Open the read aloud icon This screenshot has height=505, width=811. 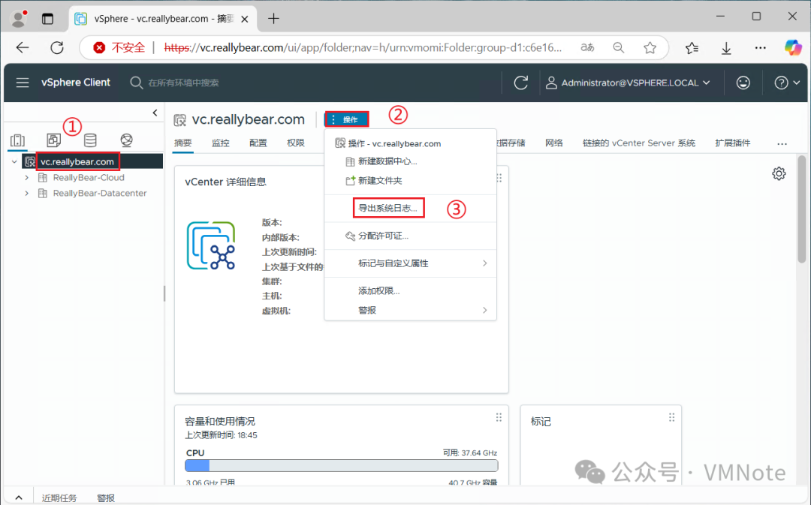click(x=587, y=47)
